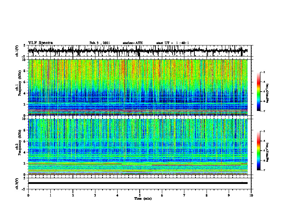The height and width of the screenshot is (219, 283).
Task: Click the flat black ch.3 signal bar
Action: tap(138, 183)
